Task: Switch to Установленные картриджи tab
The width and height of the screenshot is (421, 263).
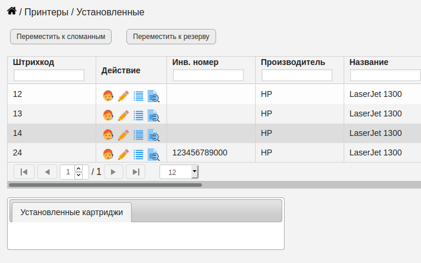Action: click(x=71, y=212)
